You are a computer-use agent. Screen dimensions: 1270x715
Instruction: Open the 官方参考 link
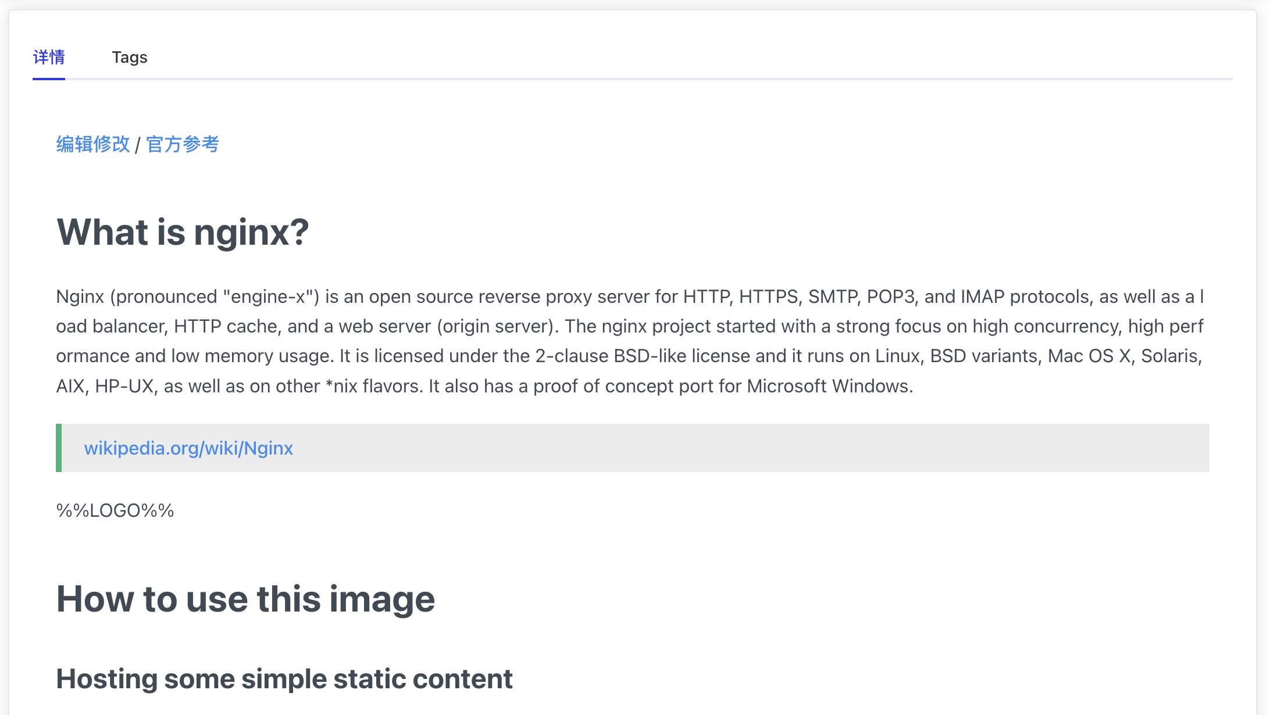pos(182,144)
